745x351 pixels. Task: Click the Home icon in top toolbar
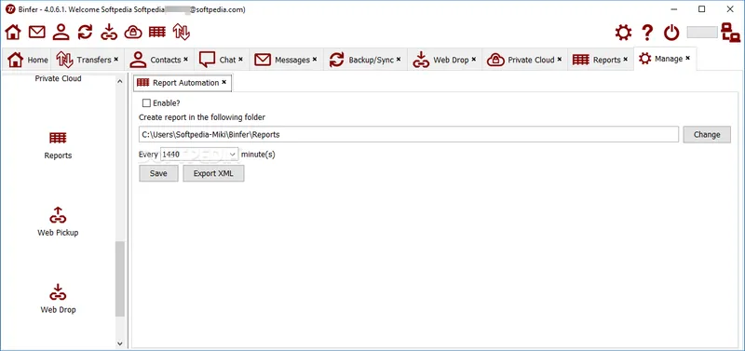[x=13, y=33]
